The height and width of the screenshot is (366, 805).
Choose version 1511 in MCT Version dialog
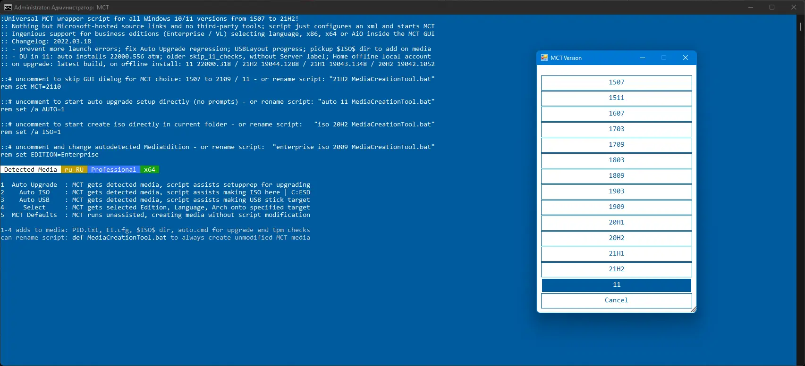616,98
